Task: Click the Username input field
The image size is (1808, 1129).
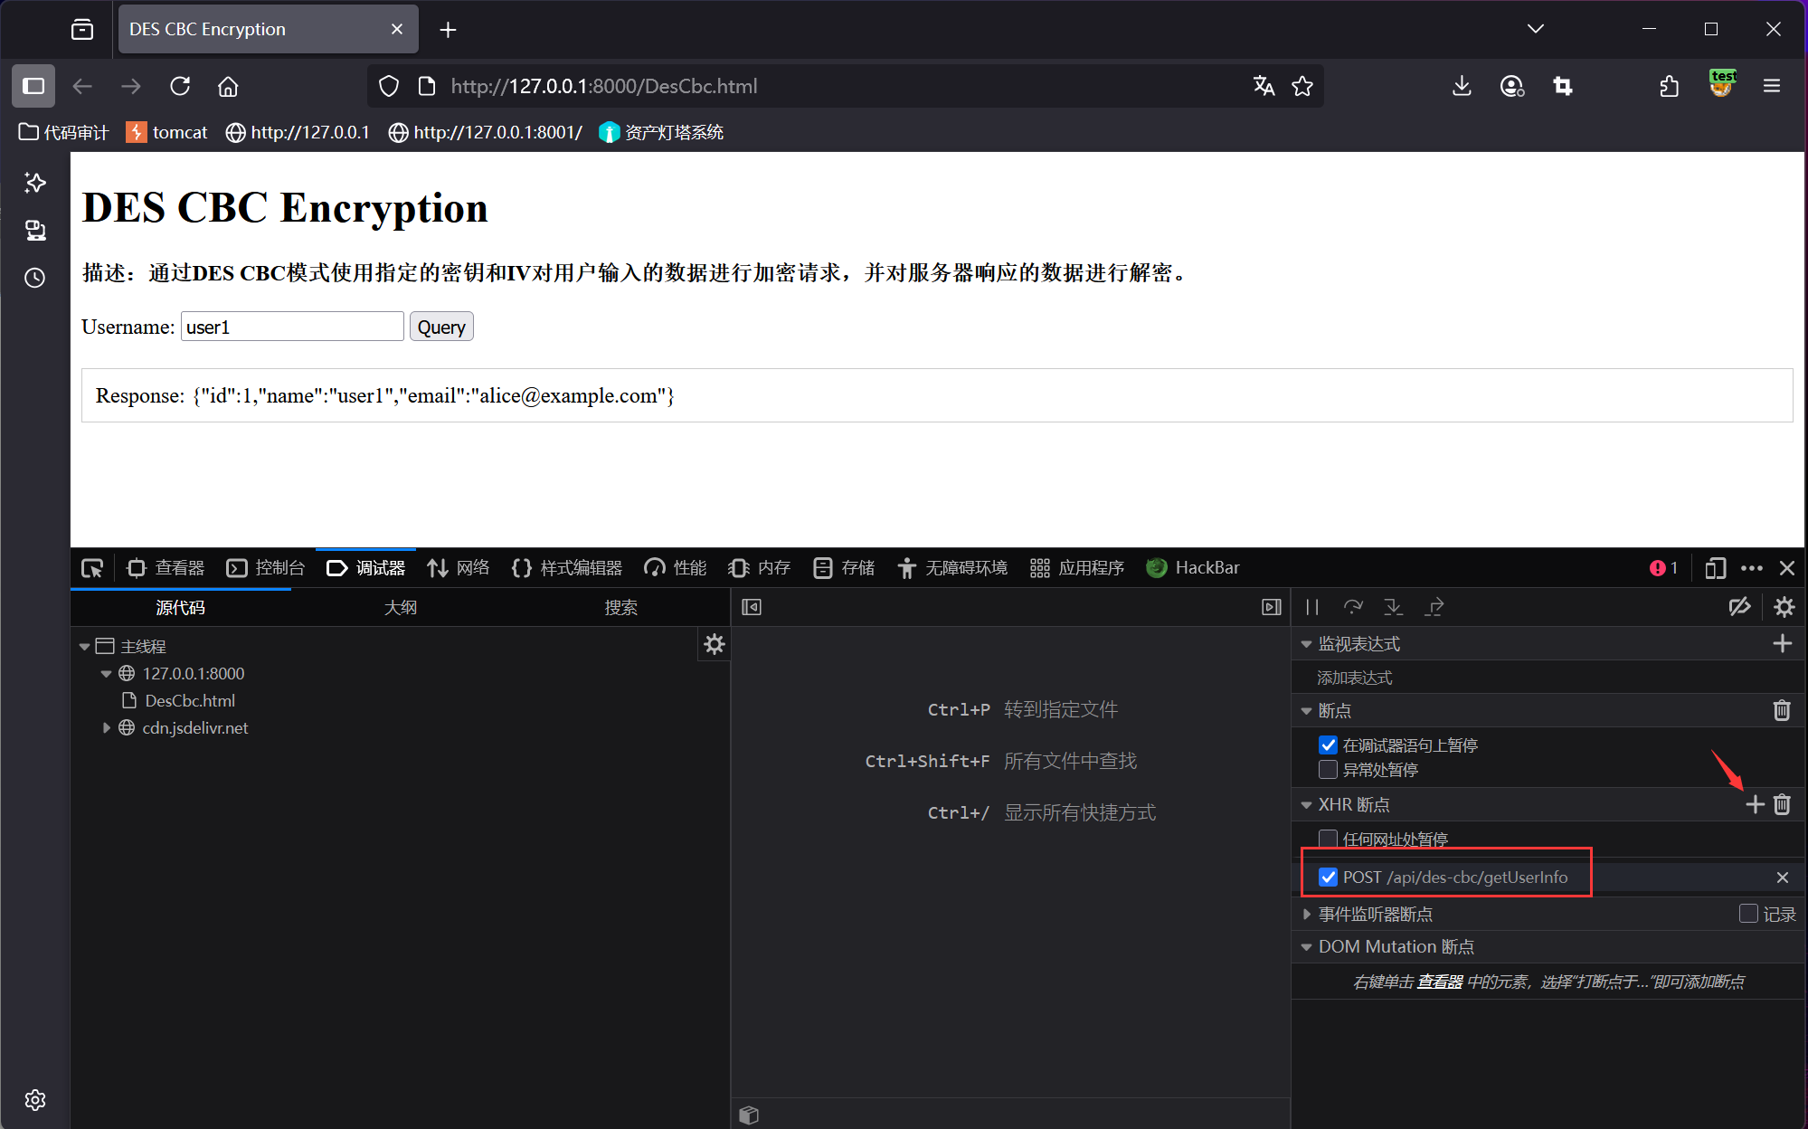Action: (x=292, y=327)
